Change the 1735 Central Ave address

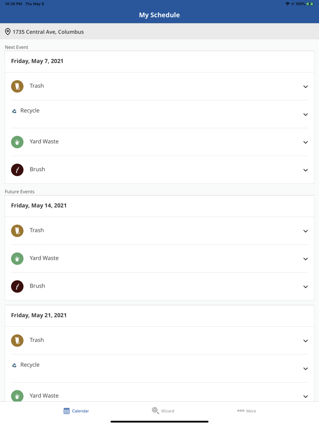(48, 32)
